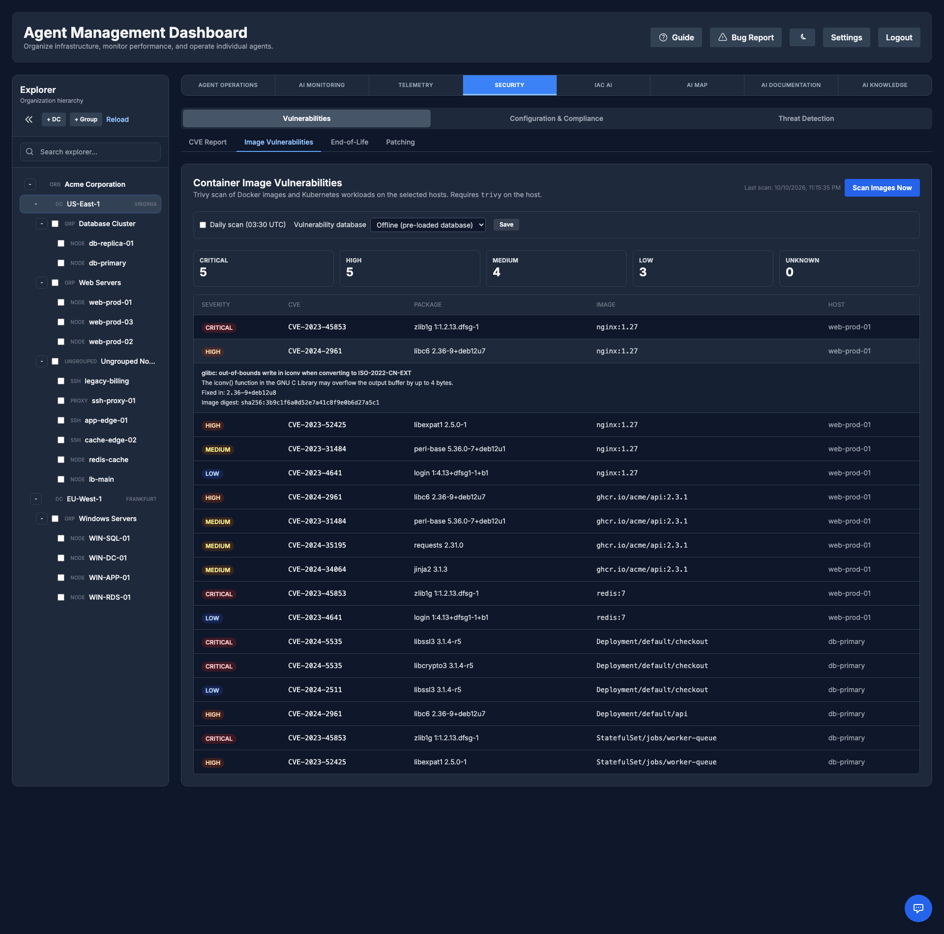Select the web-prod-03 checkbox

coord(61,322)
